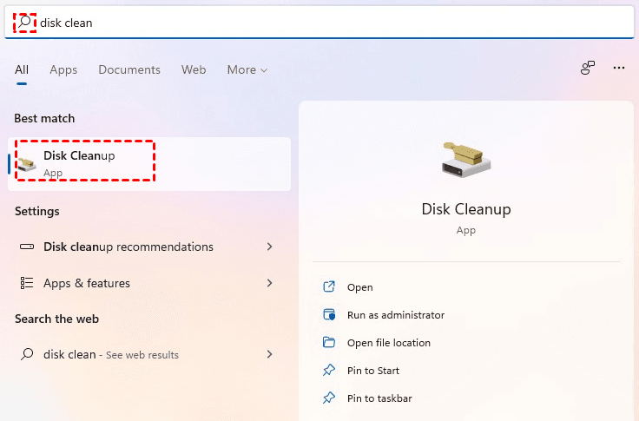Switch to the Apps tab

click(63, 69)
